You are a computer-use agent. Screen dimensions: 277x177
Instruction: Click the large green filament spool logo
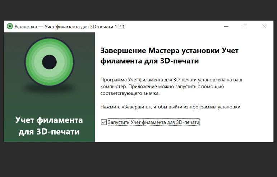49,62
